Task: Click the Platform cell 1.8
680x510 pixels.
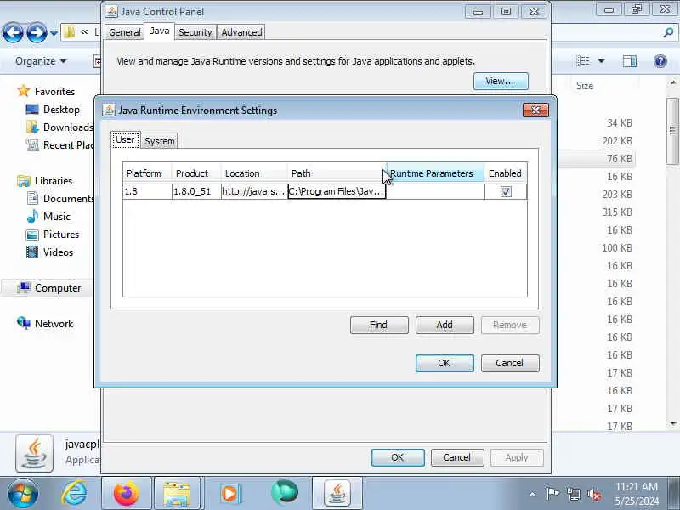Action: tap(147, 191)
